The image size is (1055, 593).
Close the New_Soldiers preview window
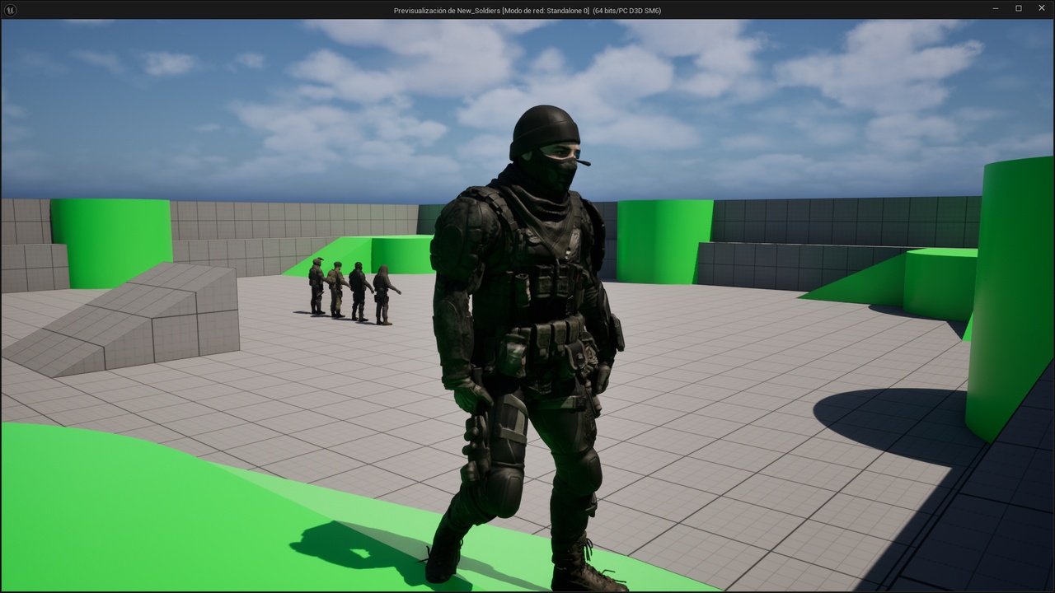click(x=1042, y=9)
